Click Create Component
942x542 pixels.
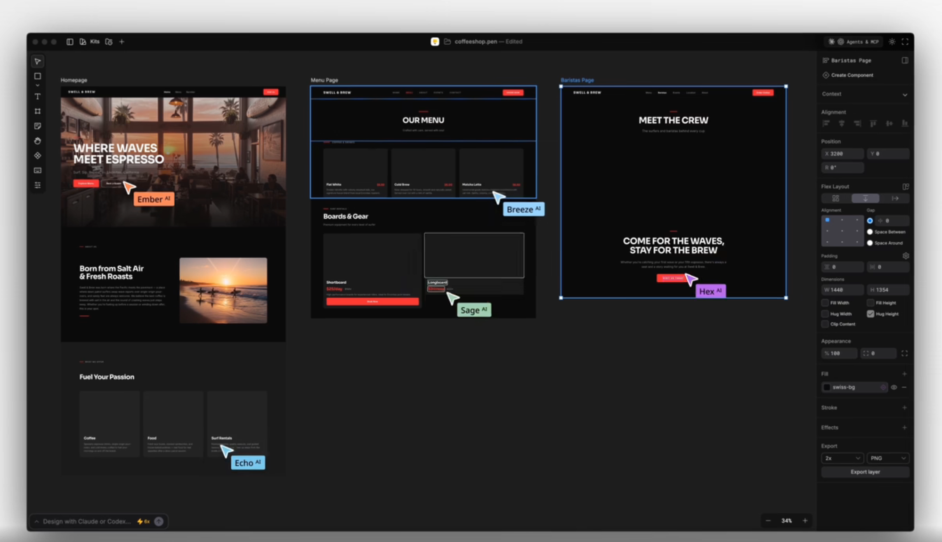pos(852,75)
